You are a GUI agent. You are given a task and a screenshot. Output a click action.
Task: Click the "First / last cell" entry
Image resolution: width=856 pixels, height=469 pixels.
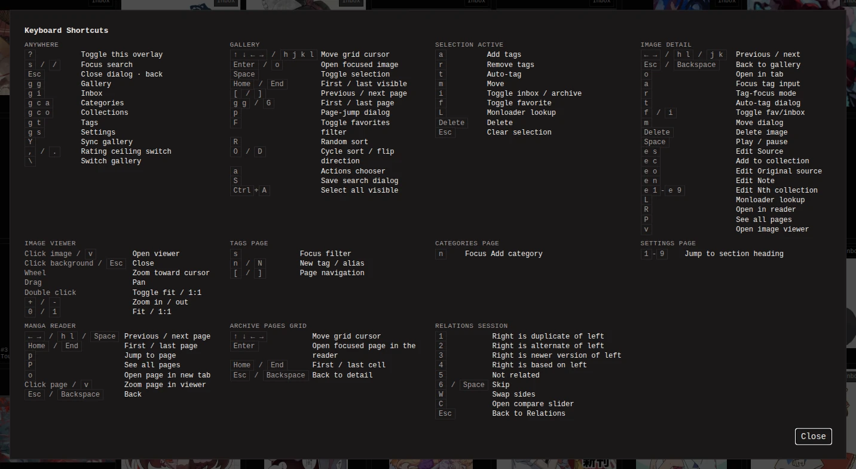point(348,365)
